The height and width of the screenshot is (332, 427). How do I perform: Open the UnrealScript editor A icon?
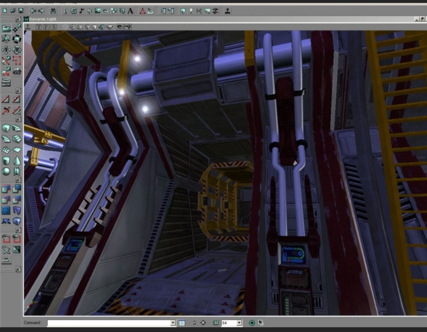130,11
